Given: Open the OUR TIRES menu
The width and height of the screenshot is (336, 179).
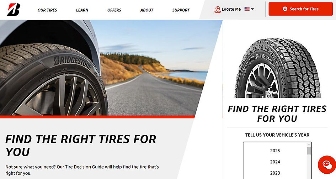Looking at the screenshot, I should 47,10.
